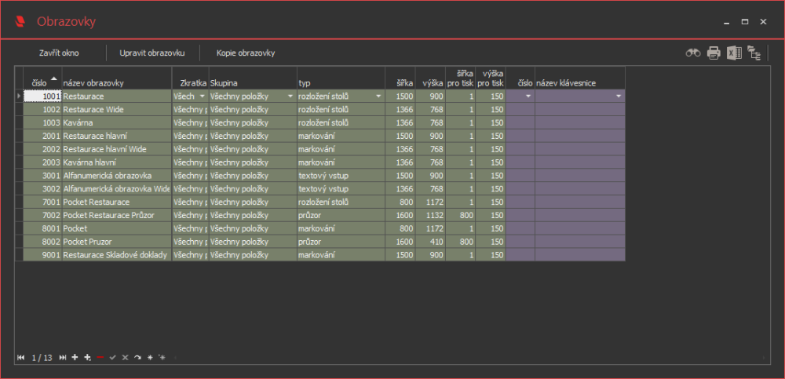The width and height of the screenshot is (785, 379).
Task: Sort by first číslo column header
Action: pyautogui.click(x=42, y=78)
